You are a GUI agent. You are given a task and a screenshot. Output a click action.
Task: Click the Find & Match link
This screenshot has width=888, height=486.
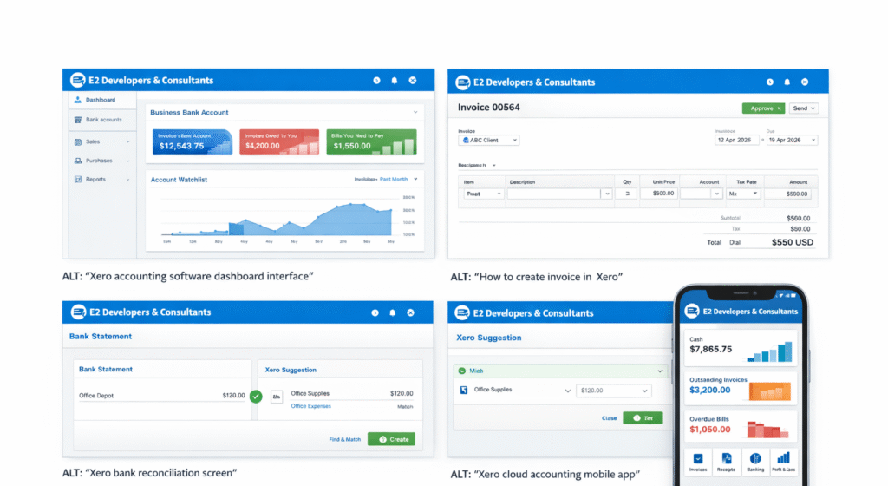(345, 439)
